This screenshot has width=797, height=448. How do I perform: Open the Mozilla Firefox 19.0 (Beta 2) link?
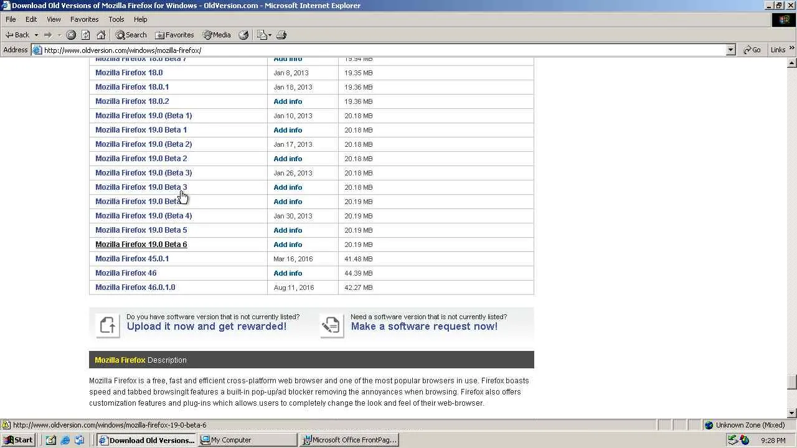pyautogui.click(x=143, y=144)
